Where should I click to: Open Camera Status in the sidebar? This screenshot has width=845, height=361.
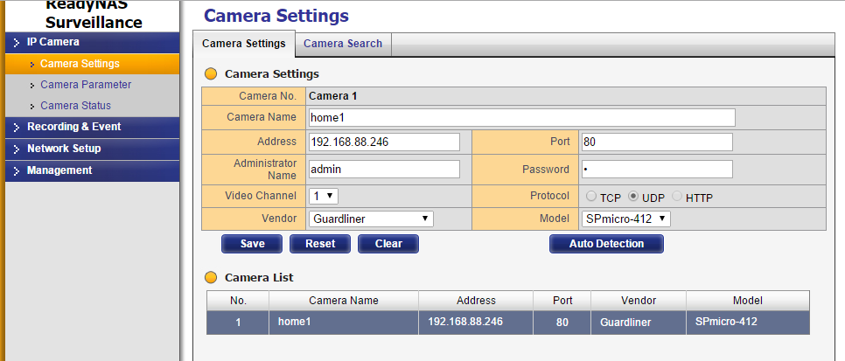(x=75, y=106)
